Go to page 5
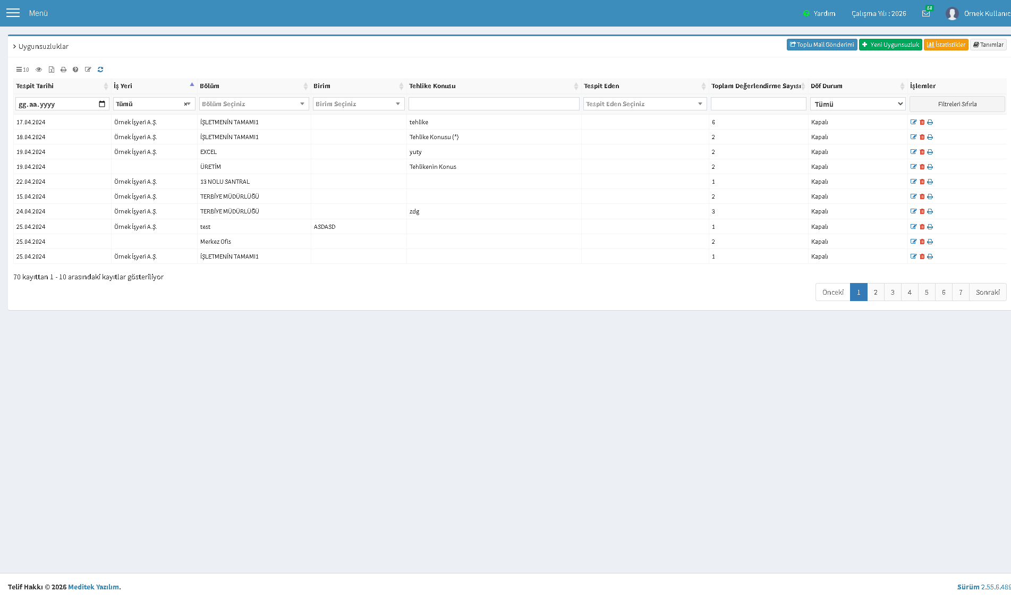1011x600 pixels. tap(927, 292)
